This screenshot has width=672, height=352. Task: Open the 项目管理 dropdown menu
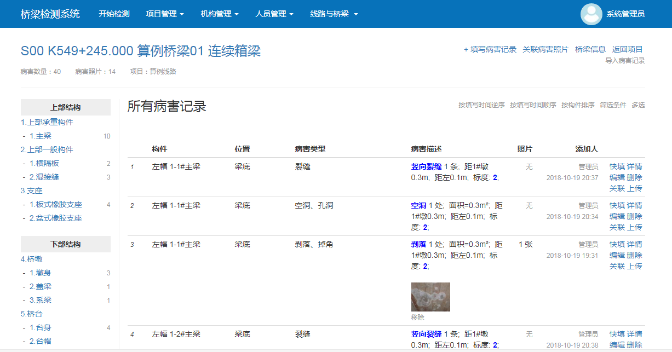(165, 14)
